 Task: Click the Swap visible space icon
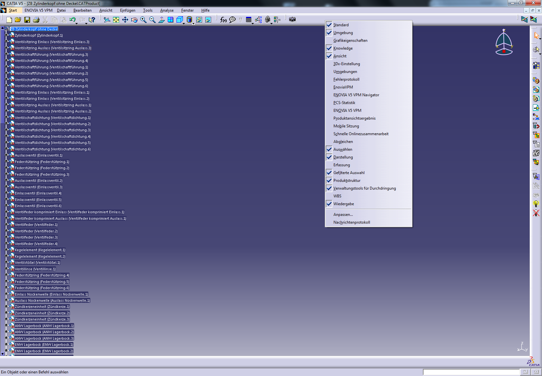point(208,20)
